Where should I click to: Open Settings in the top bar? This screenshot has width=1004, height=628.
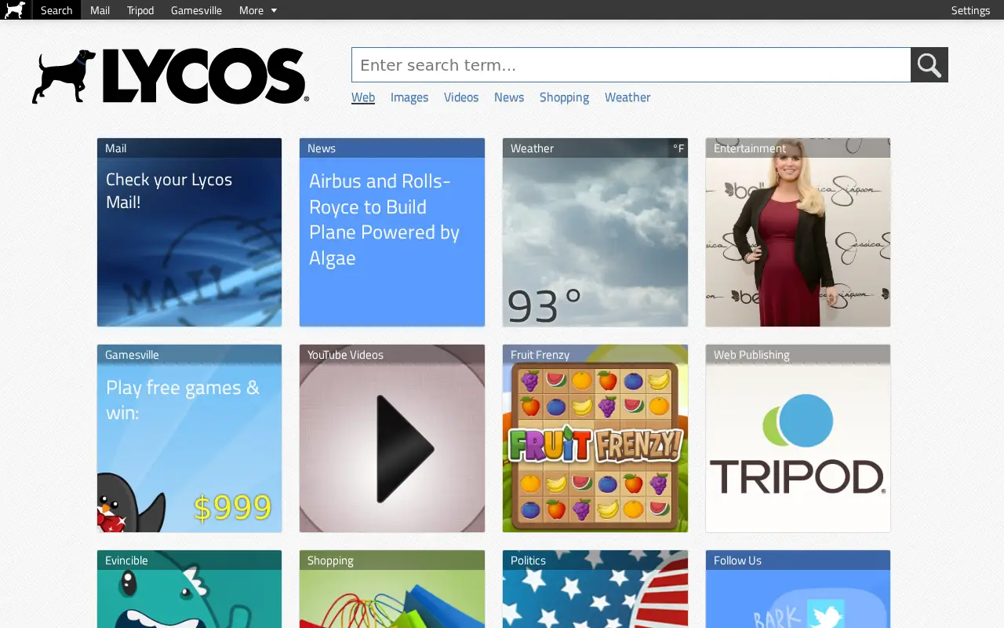(970, 10)
